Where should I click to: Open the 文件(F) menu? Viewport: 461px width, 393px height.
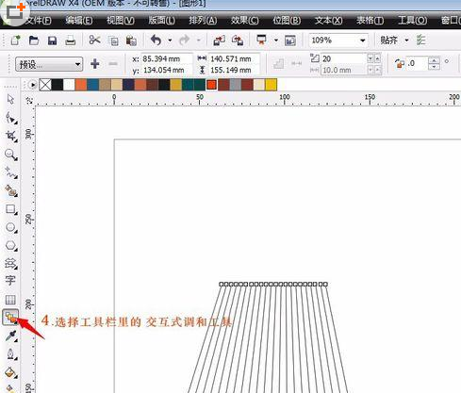(39, 21)
